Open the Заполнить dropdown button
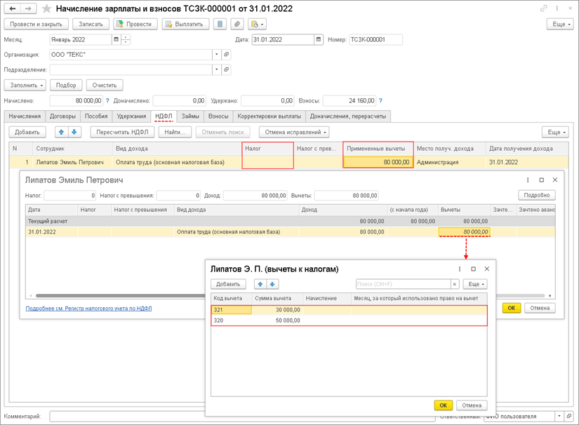 click(x=27, y=85)
